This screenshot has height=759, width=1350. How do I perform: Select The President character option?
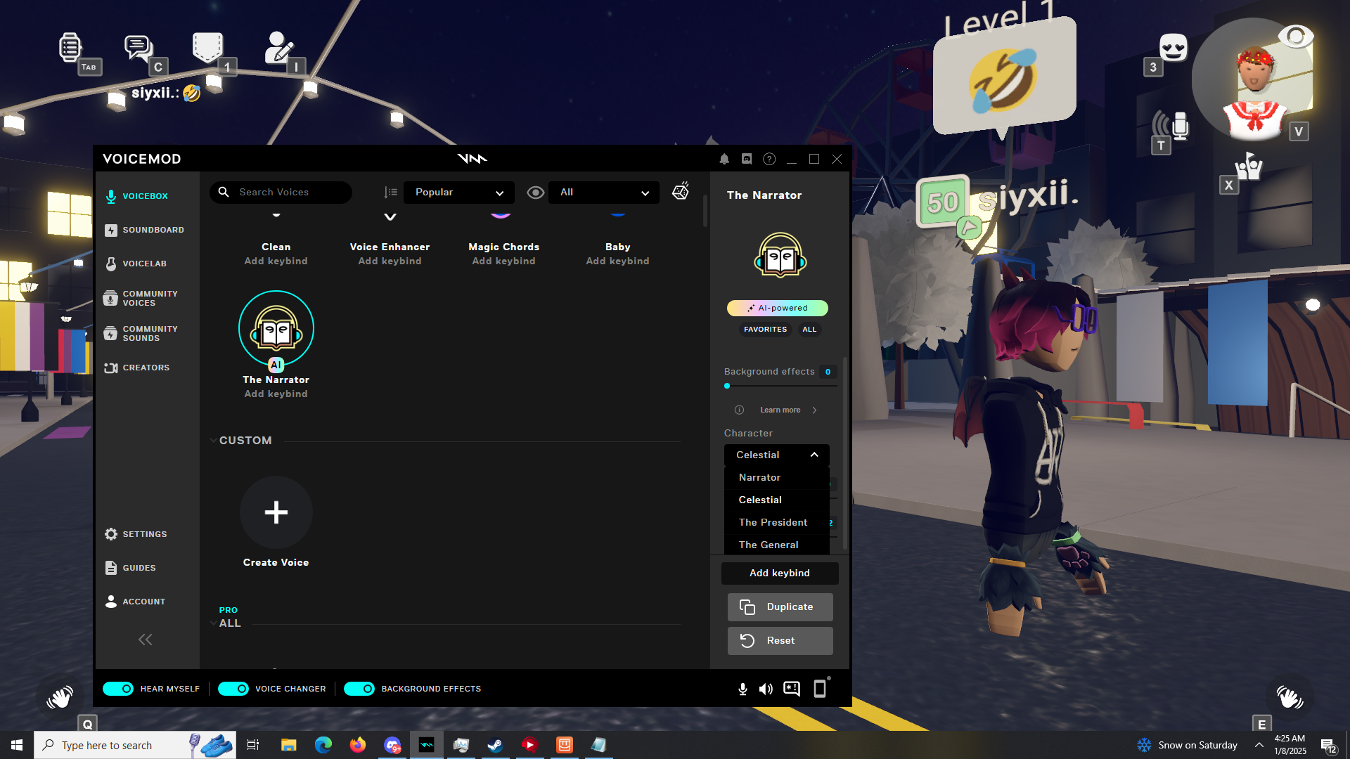tap(773, 523)
